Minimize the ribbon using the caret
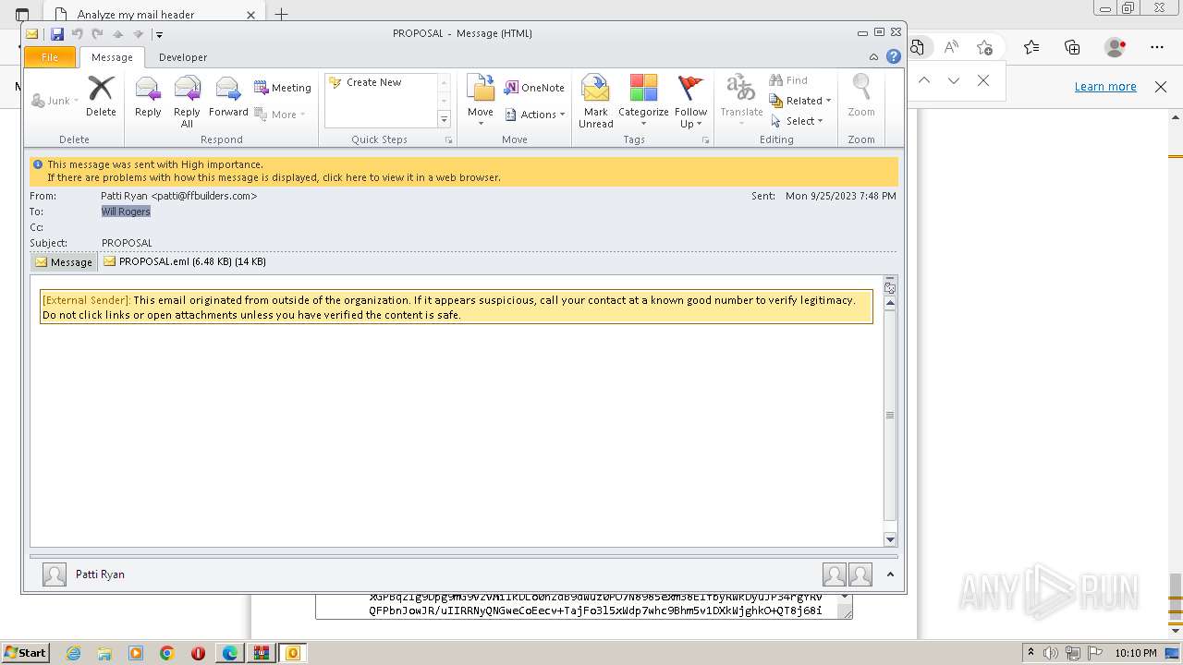 pos(874,57)
